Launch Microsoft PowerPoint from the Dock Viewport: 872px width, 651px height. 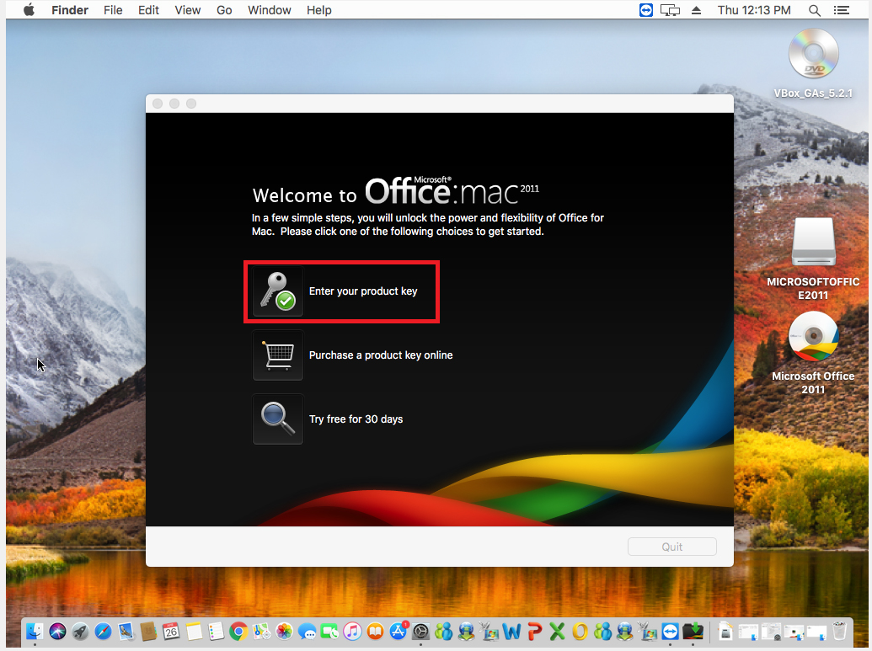(x=533, y=631)
